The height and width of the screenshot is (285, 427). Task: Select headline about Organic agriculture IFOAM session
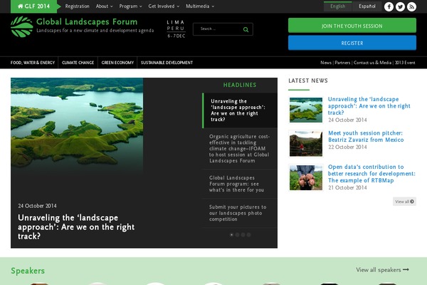(240, 149)
